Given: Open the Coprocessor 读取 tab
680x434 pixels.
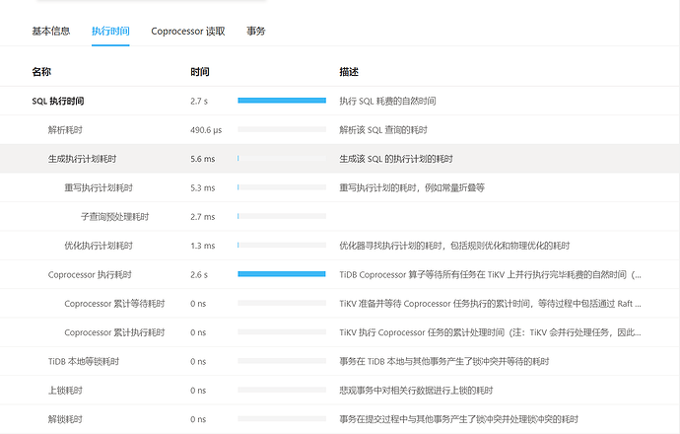Looking at the screenshot, I should (x=187, y=31).
